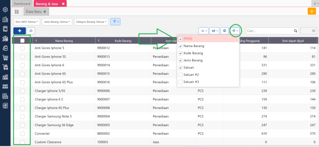The width and height of the screenshot is (319, 147).
Task: Open item Custom Clearance
Action: (x=48, y=142)
